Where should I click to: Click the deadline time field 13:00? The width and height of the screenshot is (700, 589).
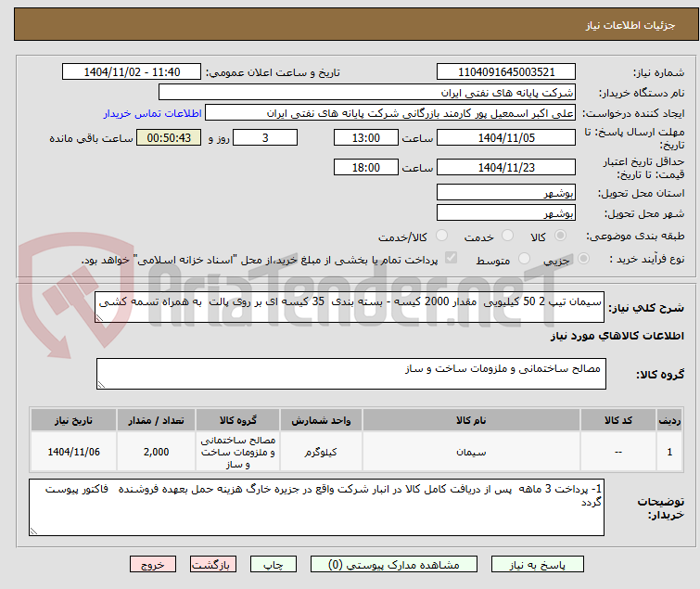[x=365, y=137]
